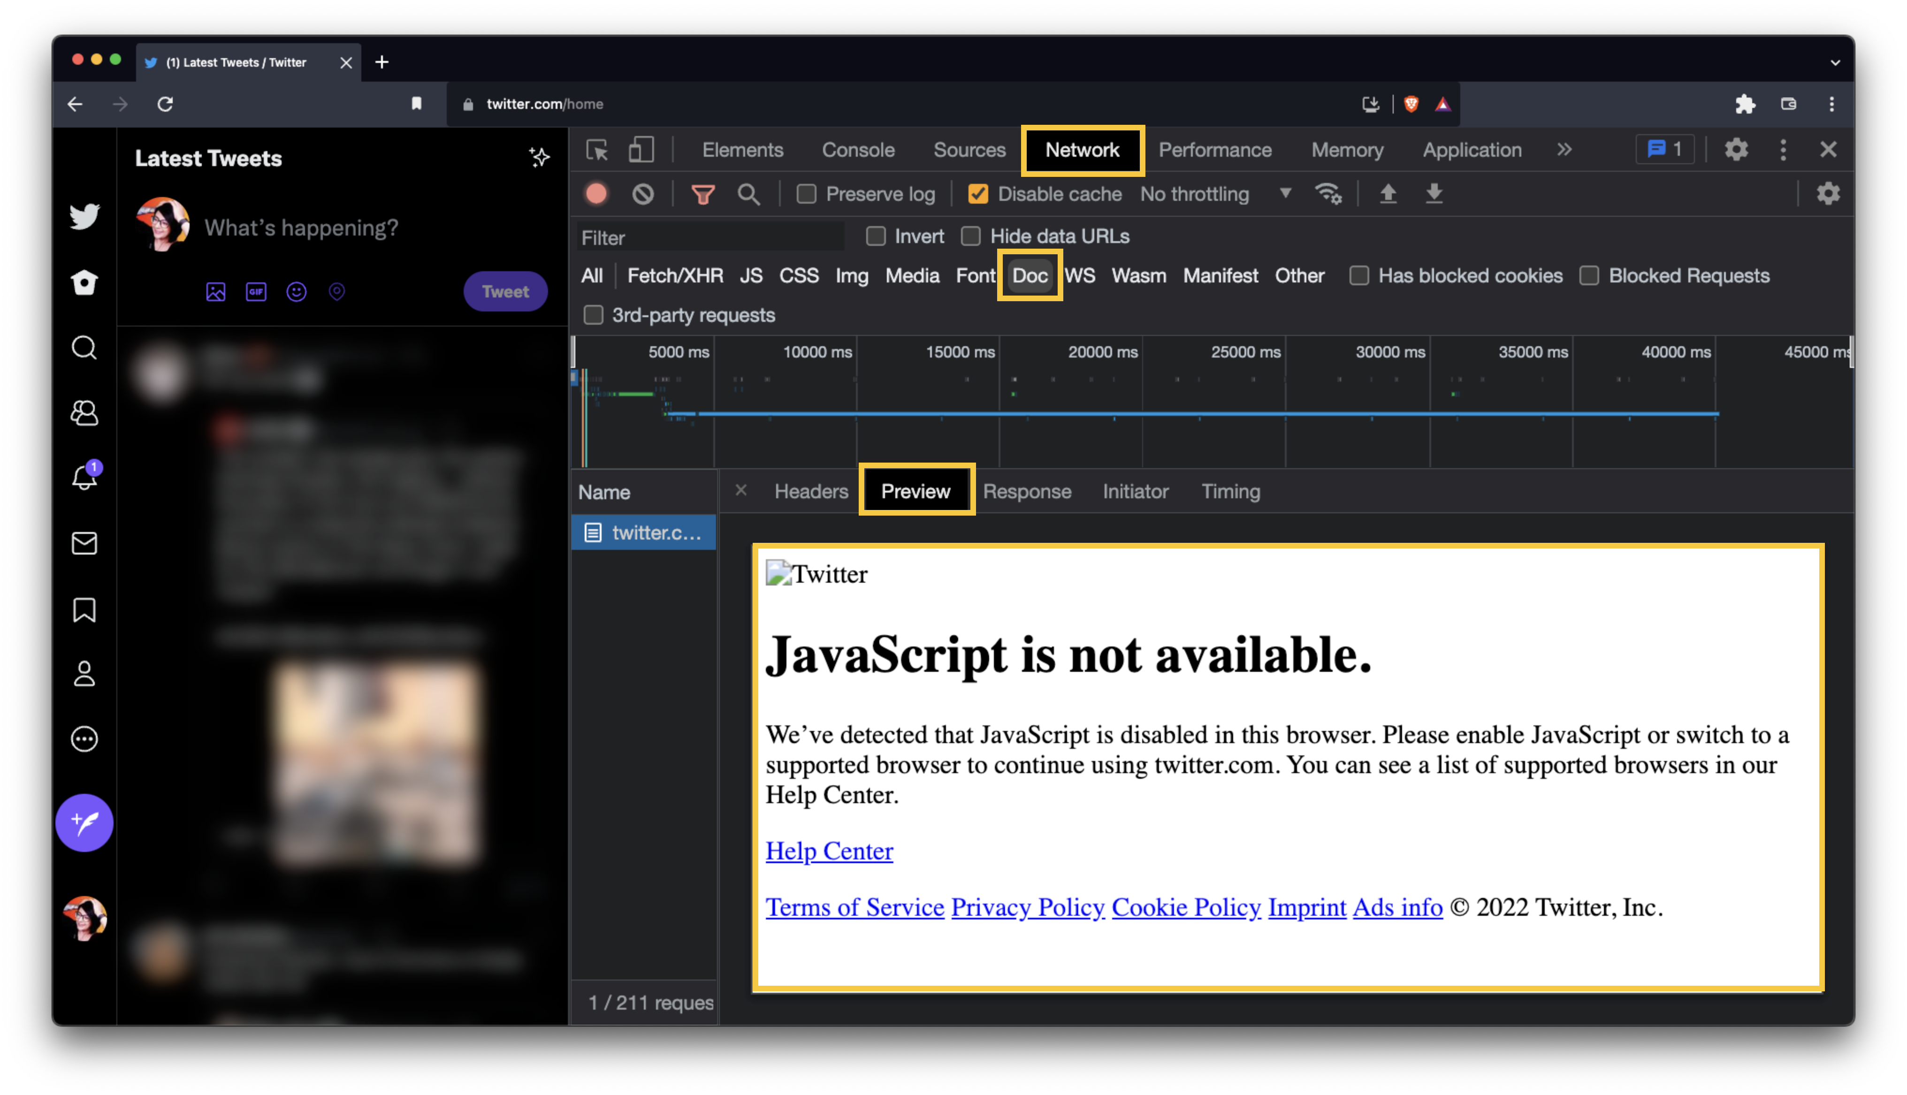
Task: Expand more DevTools tabs chevron
Action: click(x=1564, y=150)
